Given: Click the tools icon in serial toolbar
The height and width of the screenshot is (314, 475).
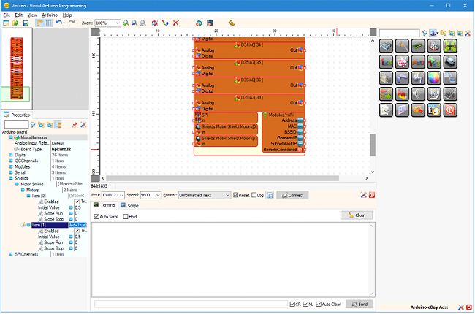Looking at the screenshot, I should pos(363,195).
